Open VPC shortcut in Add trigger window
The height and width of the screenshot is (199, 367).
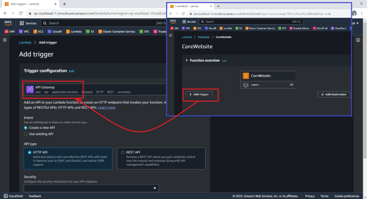(24, 32)
